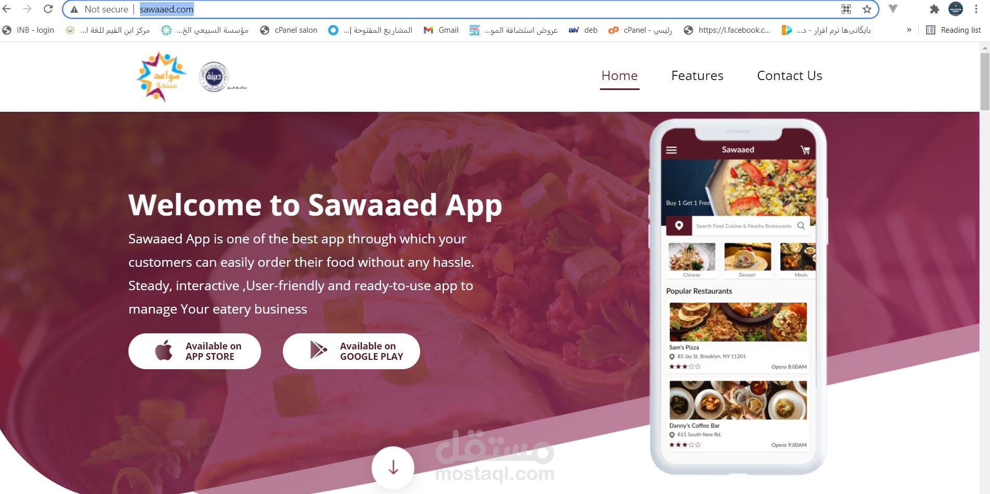This screenshot has width=990, height=494.
Task: Click the Available on APP STORE button
Action: click(x=194, y=351)
